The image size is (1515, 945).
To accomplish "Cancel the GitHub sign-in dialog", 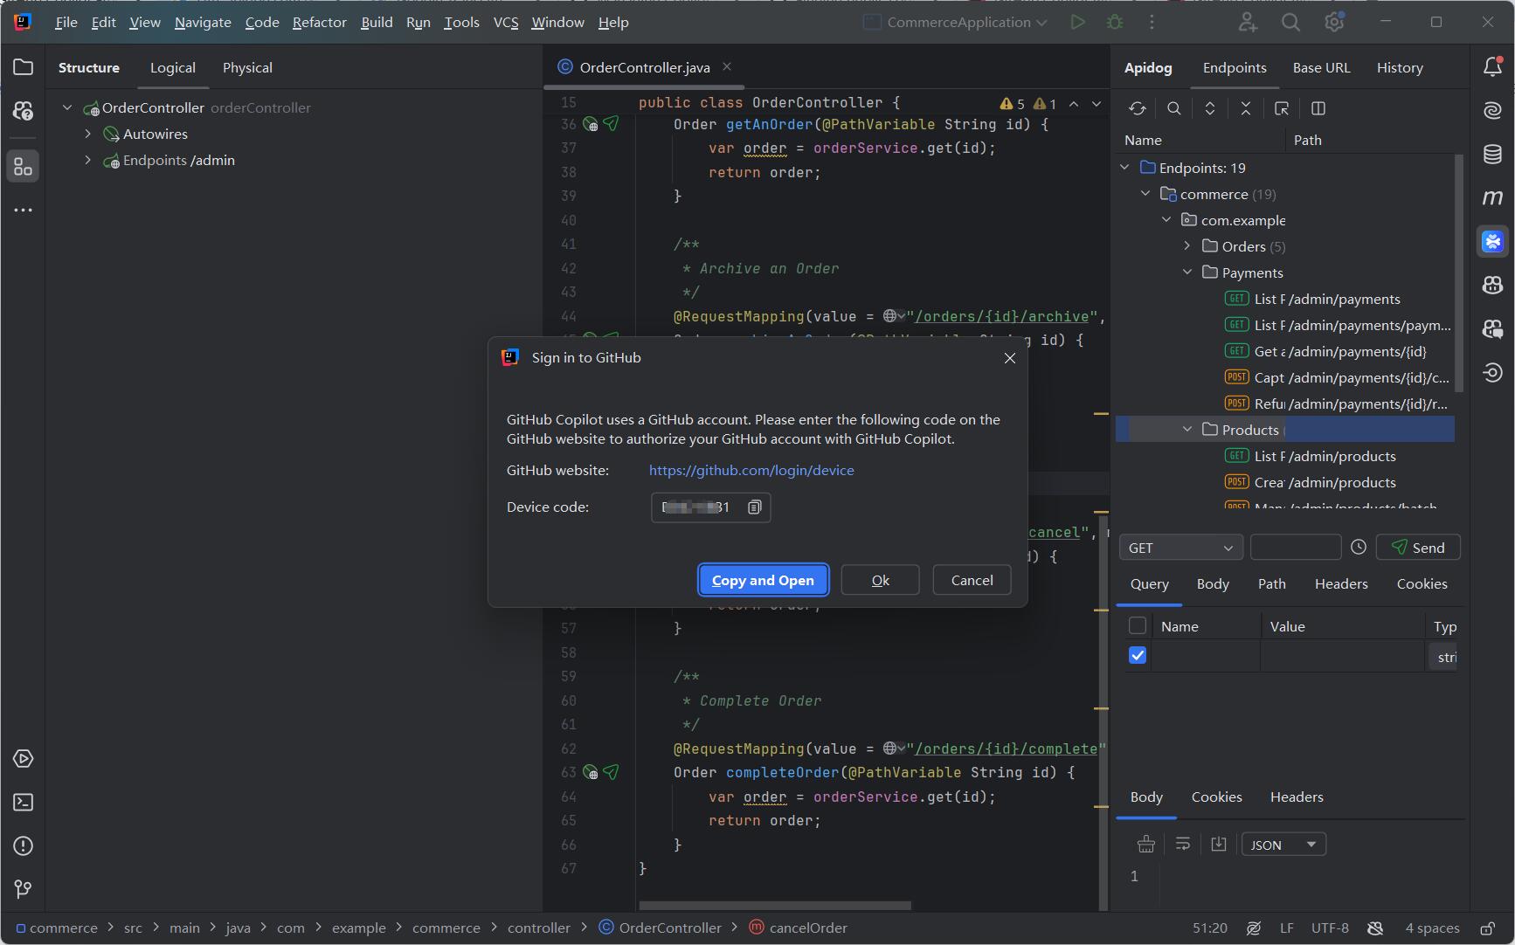I will click(x=972, y=580).
